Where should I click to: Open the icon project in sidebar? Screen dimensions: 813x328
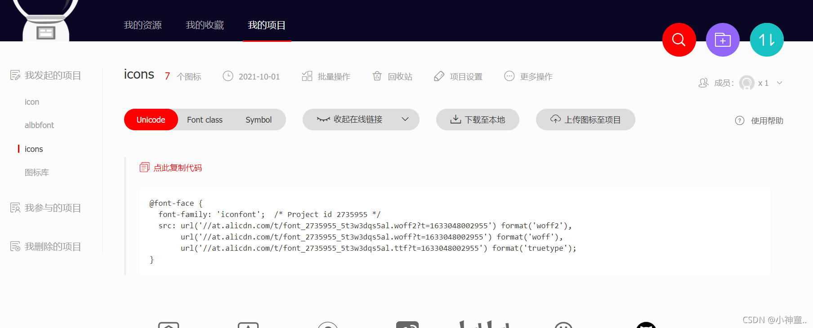click(32, 102)
